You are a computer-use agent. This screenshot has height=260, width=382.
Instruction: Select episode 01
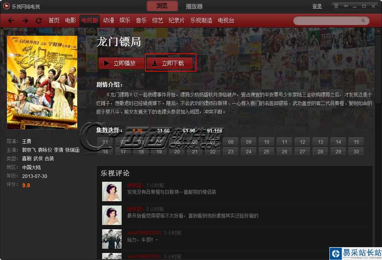(x=105, y=142)
